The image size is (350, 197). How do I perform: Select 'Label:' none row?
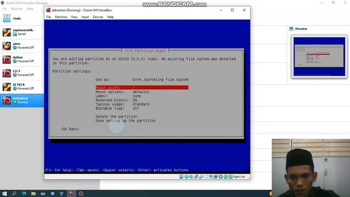(118, 96)
